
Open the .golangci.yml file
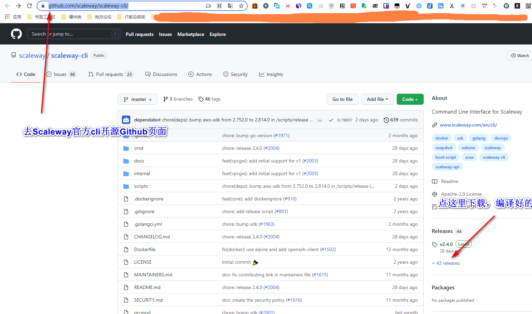[148, 224]
